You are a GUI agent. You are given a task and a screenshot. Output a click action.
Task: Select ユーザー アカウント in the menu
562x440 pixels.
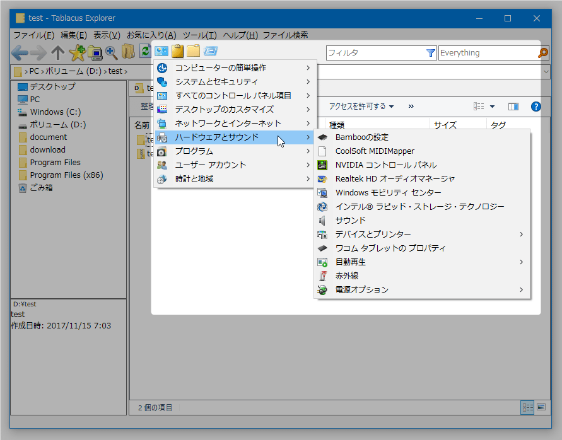[234, 165]
